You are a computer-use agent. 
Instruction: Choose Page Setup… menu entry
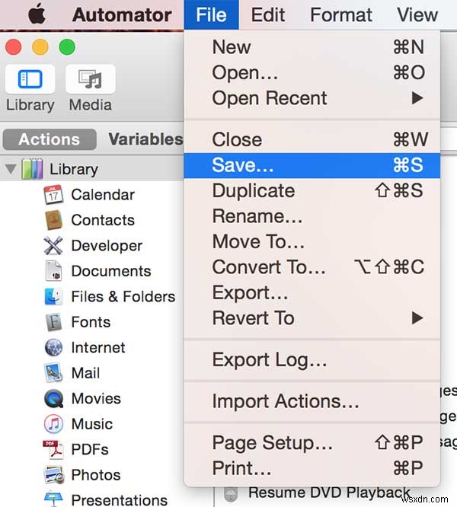tap(312, 442)
